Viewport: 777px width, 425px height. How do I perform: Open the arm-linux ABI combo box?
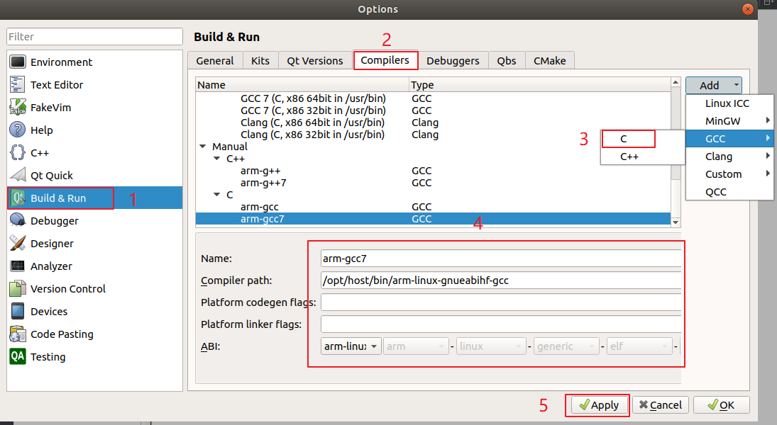(351, 346)
